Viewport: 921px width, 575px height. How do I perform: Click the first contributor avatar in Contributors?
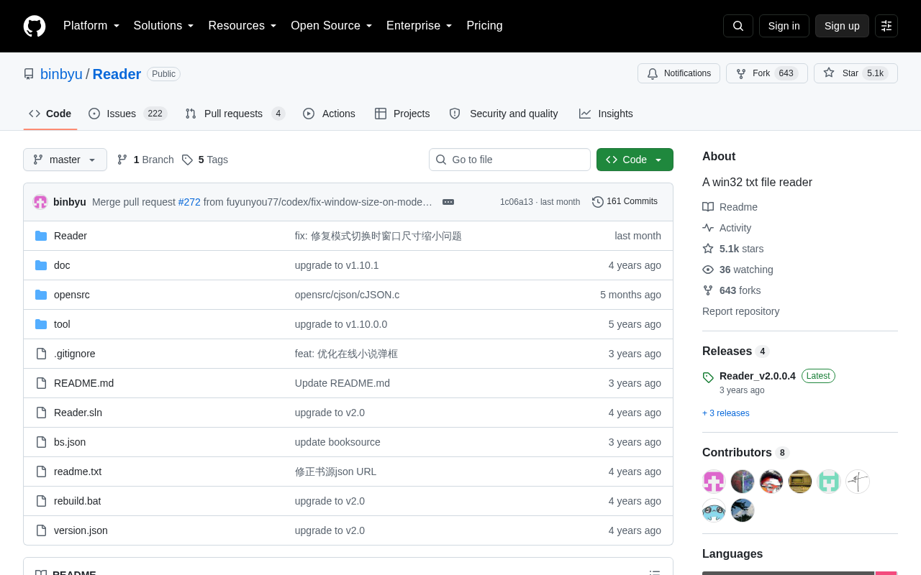[714, 482]
